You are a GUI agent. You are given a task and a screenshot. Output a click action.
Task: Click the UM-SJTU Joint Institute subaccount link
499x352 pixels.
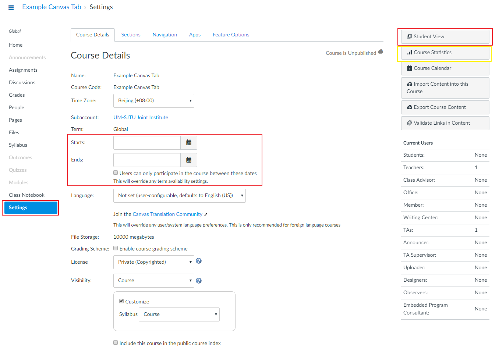click(141, 118)
